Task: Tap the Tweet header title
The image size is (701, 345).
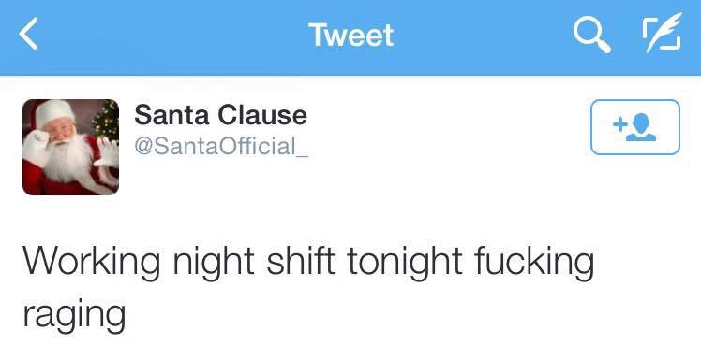Action: [350, 35]
